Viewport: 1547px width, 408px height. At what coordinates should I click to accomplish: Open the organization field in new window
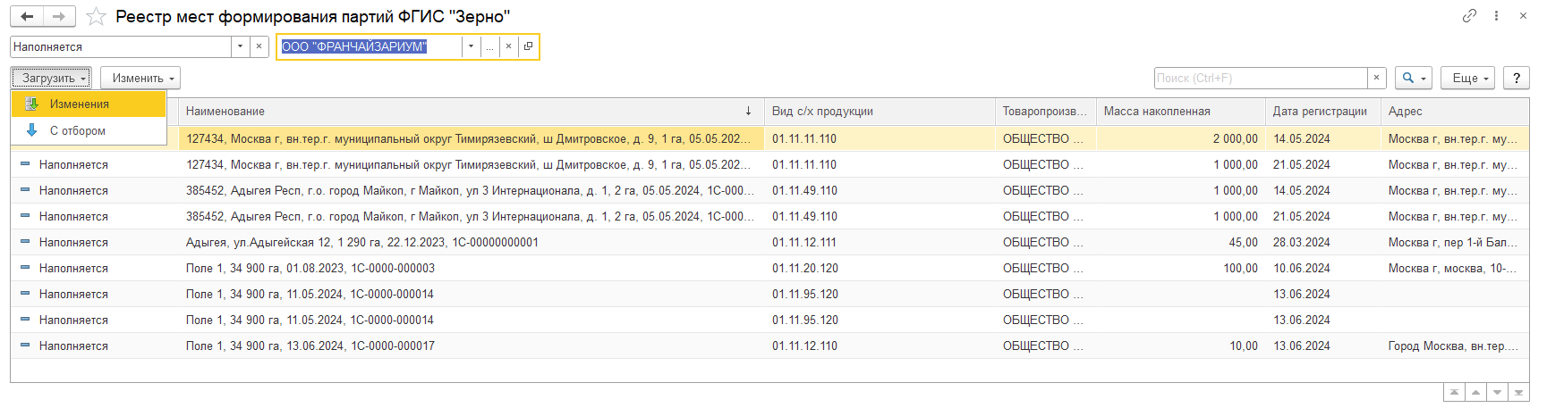pyautogui.click(x=528, y=46)
